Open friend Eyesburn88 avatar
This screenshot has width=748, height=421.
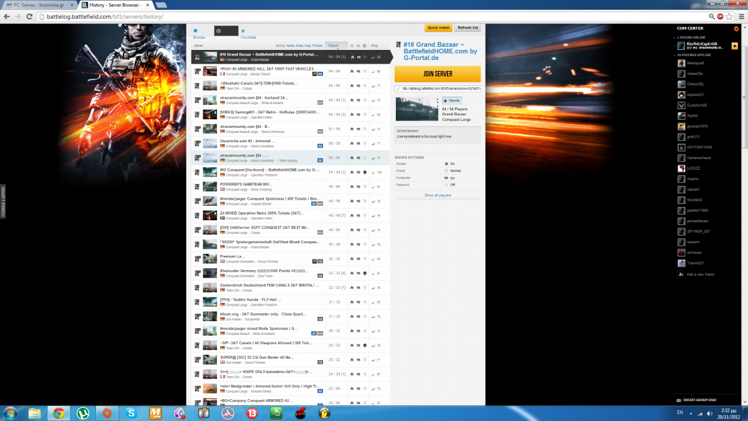point(681,105)
